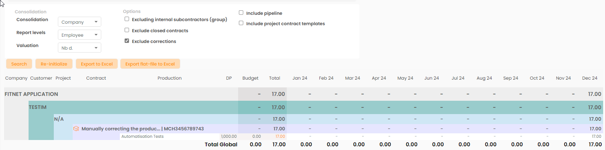Click Export flat-file to Excel

point(150,64)
